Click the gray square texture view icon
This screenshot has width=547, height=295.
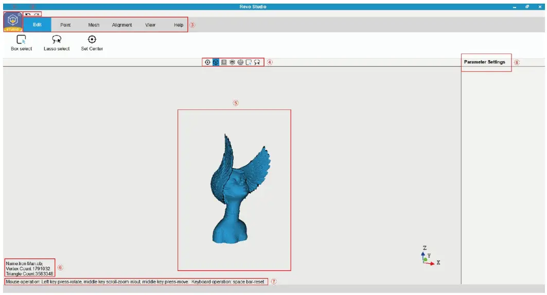[224, 62]
